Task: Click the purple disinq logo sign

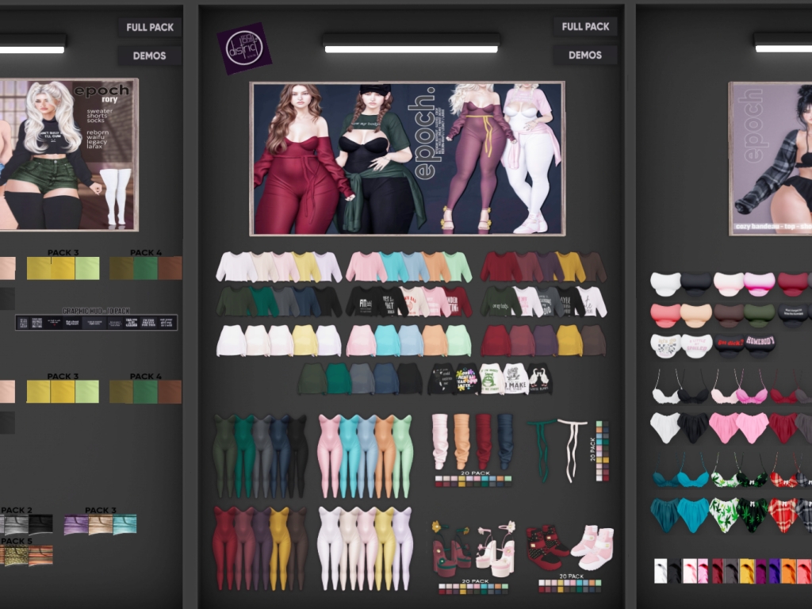Action: click(244, 48)
